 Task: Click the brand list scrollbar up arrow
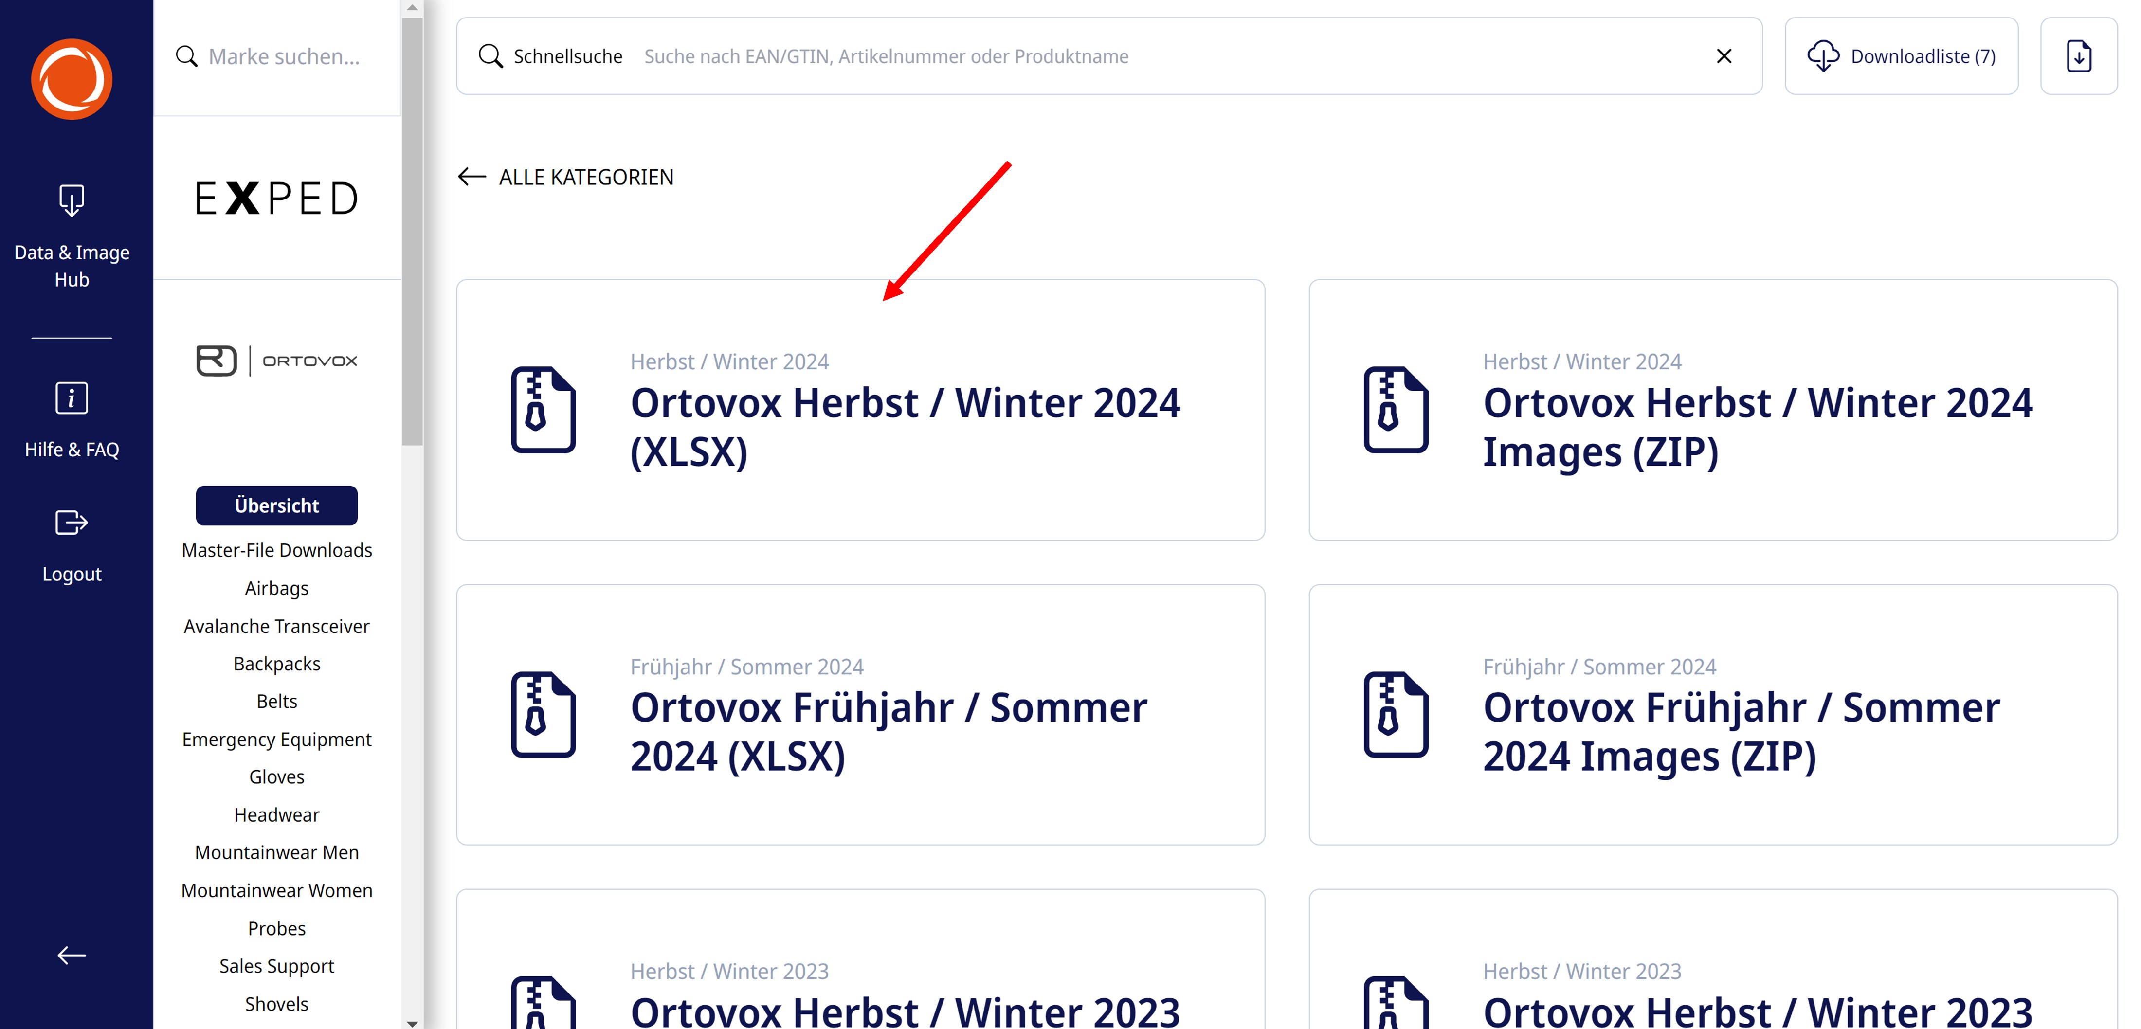coord(412,7)
